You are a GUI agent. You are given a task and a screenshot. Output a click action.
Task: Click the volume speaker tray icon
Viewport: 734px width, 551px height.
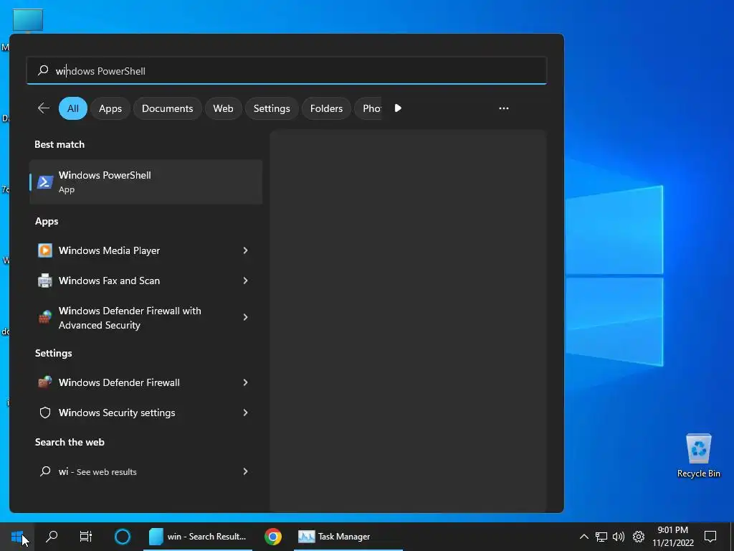[619, 537]
